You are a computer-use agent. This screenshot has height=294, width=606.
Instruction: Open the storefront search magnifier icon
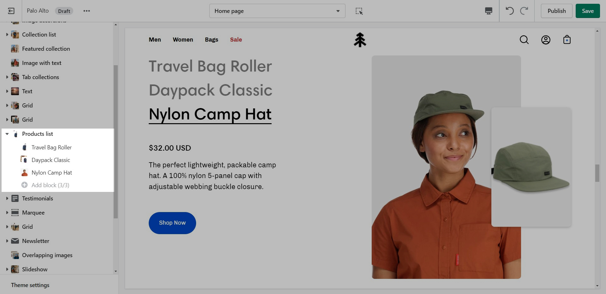[x=524, y=40]
